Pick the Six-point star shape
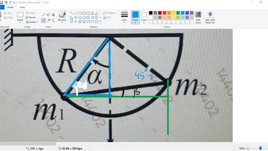Viewport: 268px width, 151px height. pyautogui.click(x=84, y=21)
